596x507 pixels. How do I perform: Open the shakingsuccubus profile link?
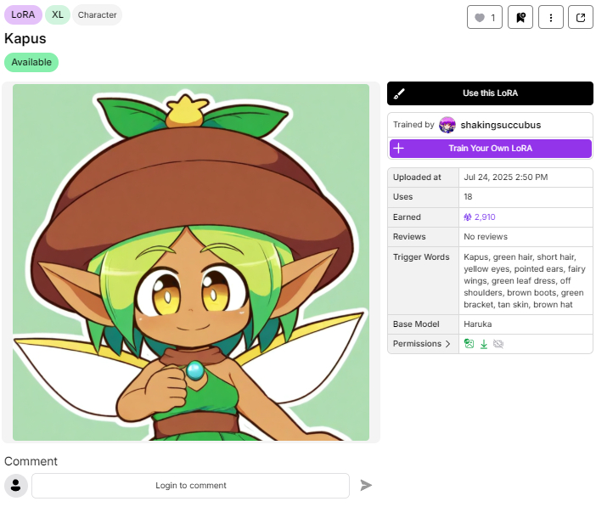500,125
